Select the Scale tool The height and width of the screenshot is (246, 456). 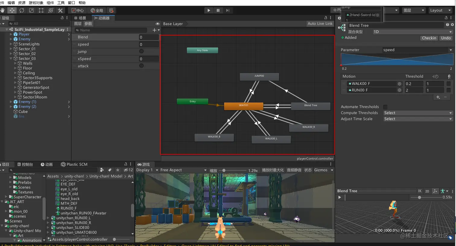pos(31,10)
